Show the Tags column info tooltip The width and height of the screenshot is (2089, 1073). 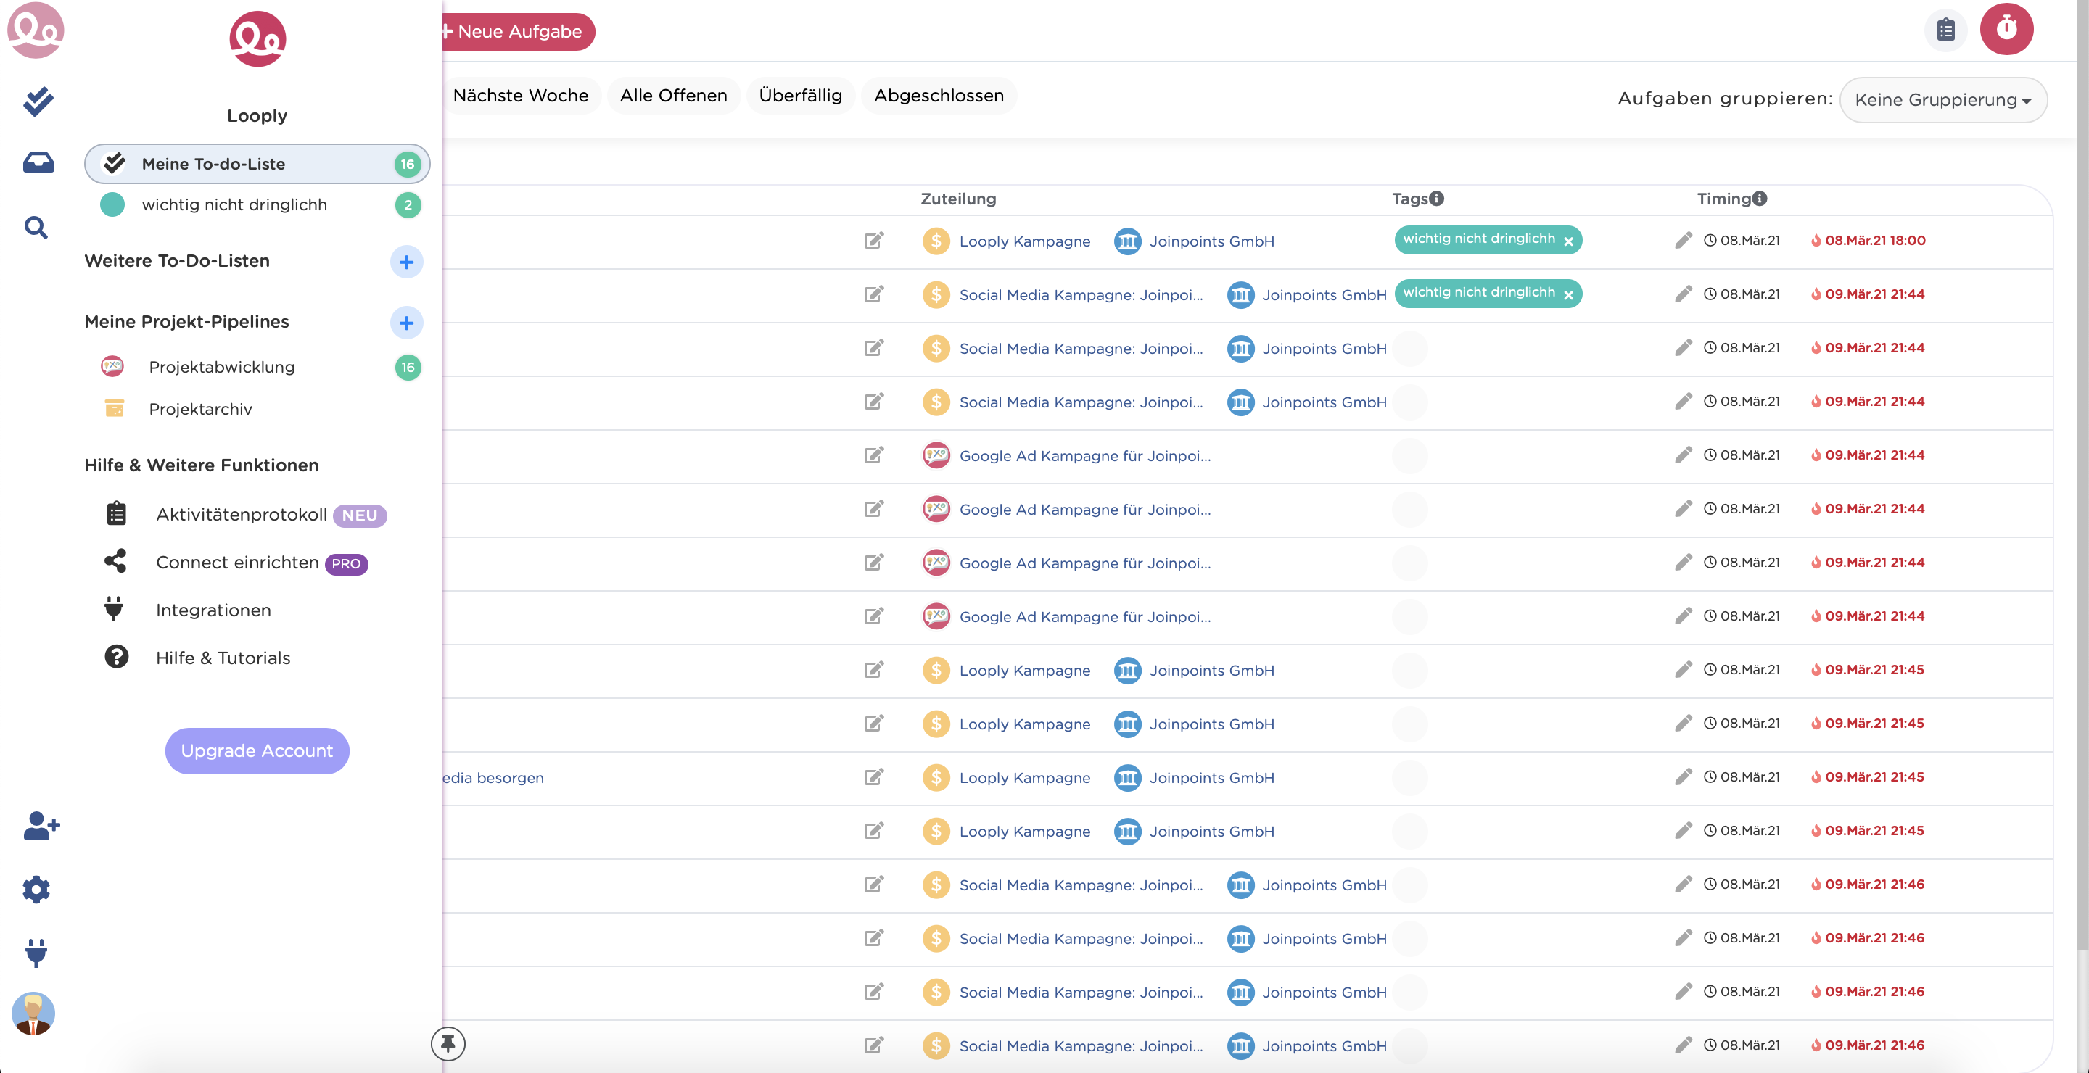1437,197
